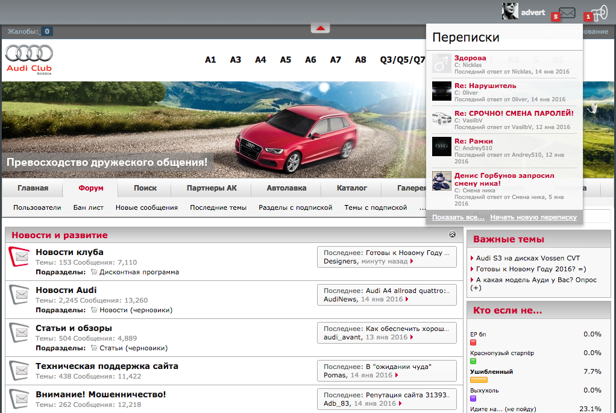
Task: Click the Andrey510 conversation avatar
Action: (x=442, y=147)
